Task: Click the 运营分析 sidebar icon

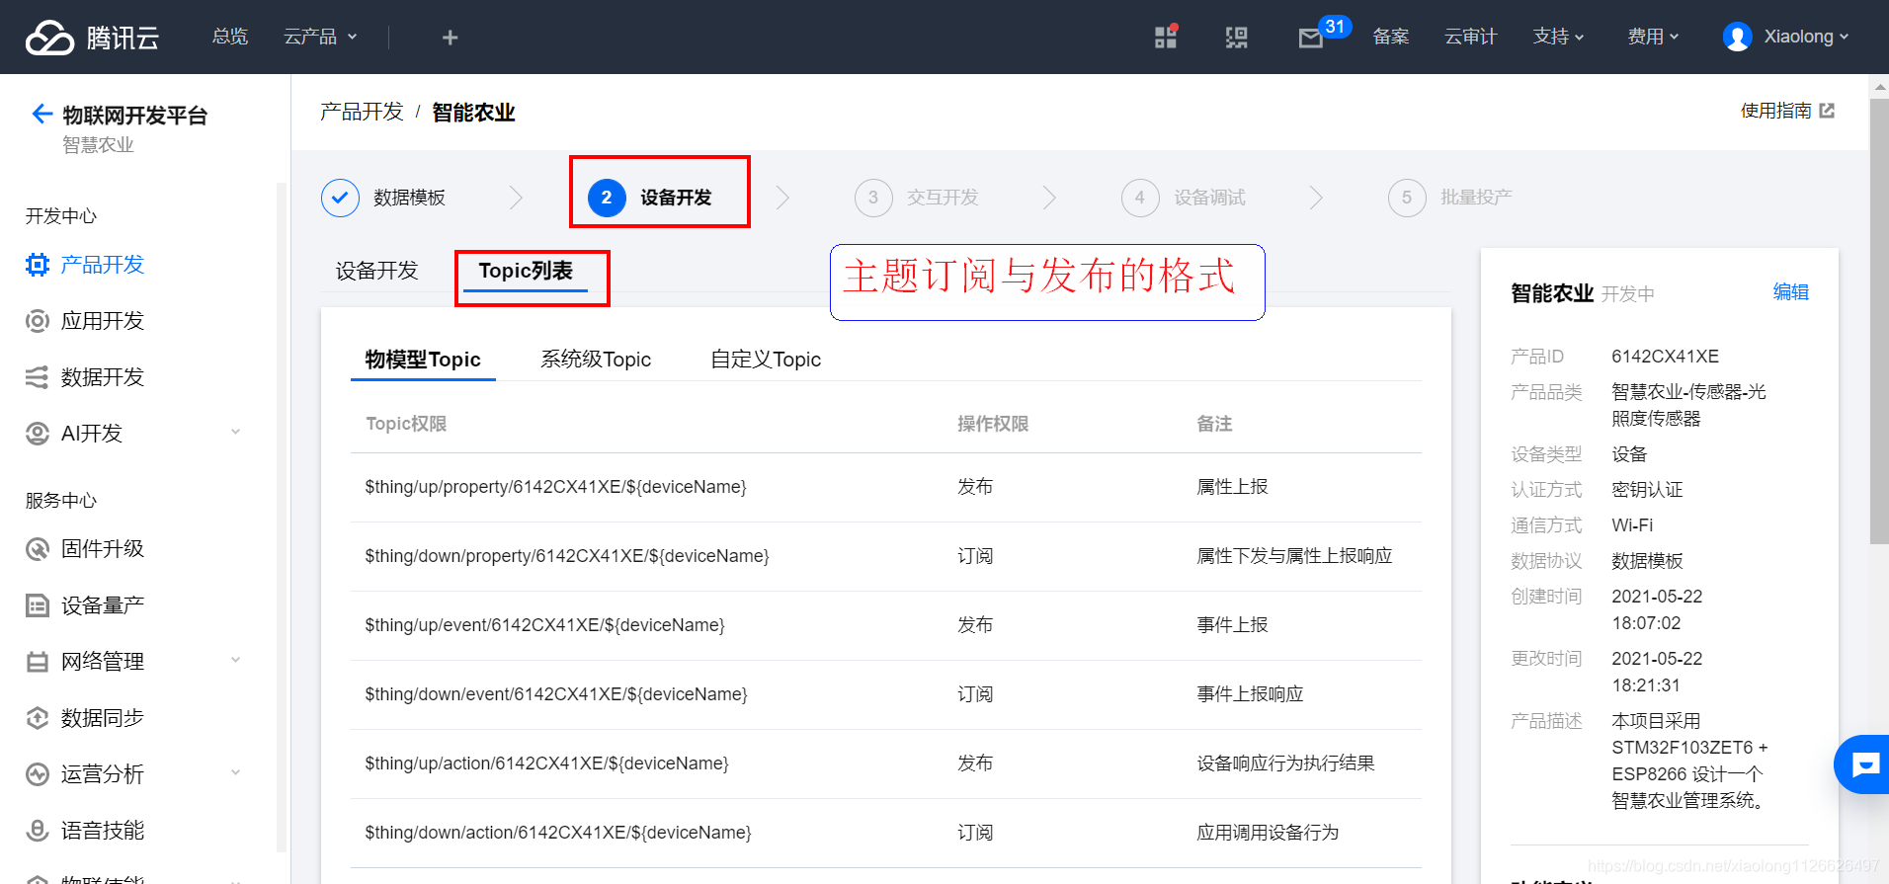Action: coord(38,774)
